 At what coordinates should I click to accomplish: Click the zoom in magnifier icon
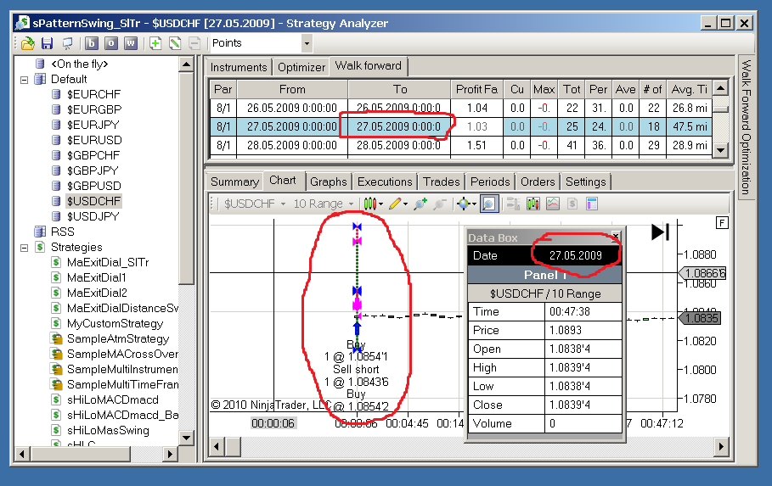[420, 204]
